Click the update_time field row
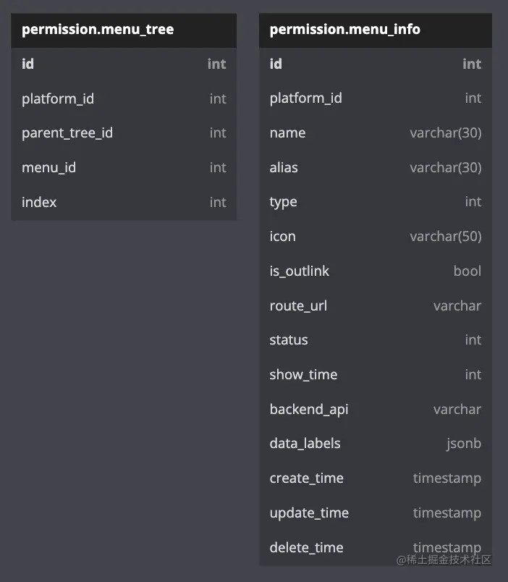508x582 pixels. coord(376,513)
